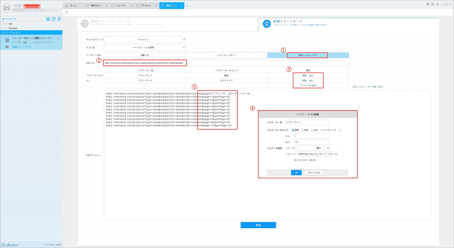Expand the test folder
Screen dimensions: 454x248
2,24
